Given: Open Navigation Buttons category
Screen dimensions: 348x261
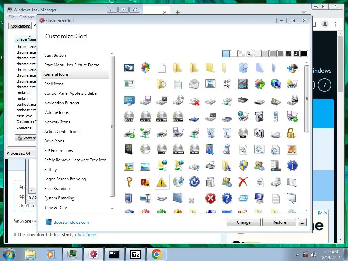Looking at the screenshot, I should (x=62, y=103).
